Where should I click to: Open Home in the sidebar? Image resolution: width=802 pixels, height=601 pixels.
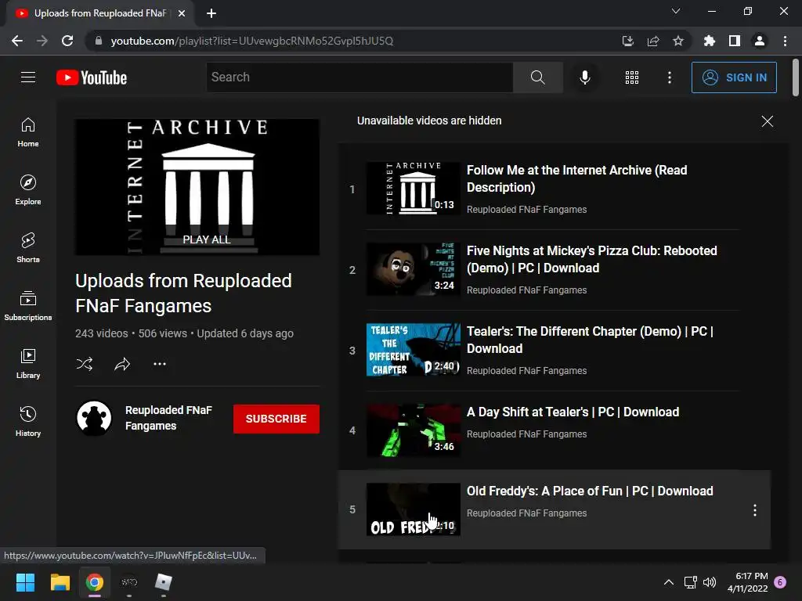coord(28,132)
